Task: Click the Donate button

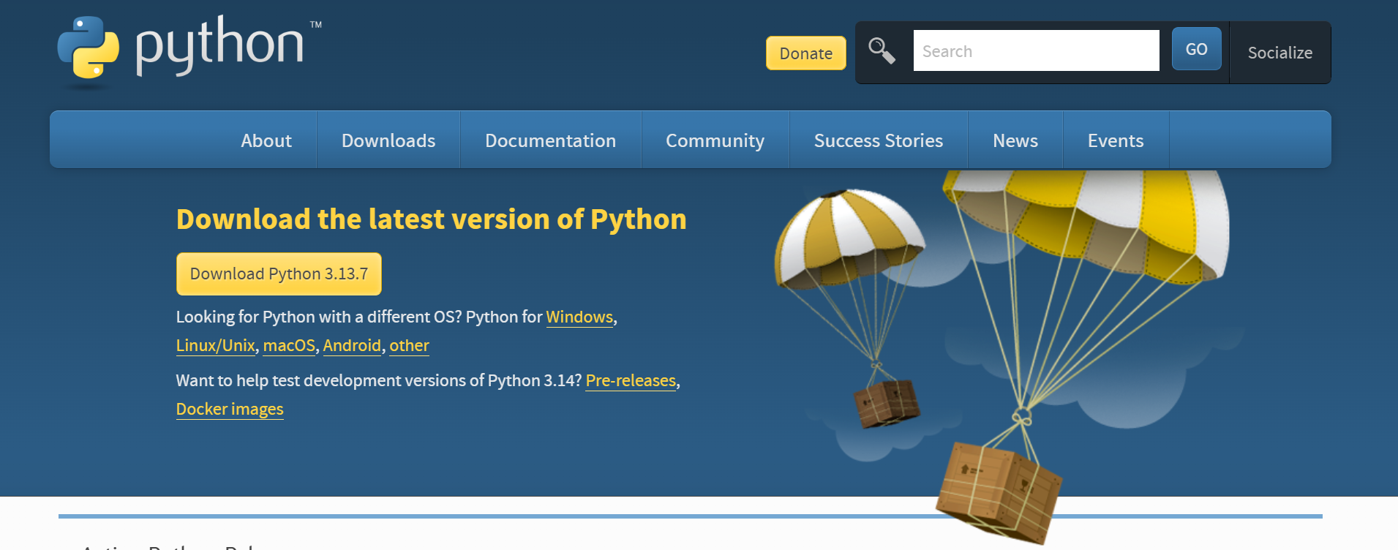Action: (x=805, y=53)
